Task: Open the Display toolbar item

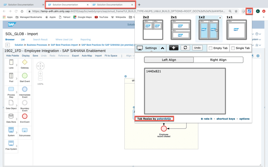Action: (x=26, y=56)
